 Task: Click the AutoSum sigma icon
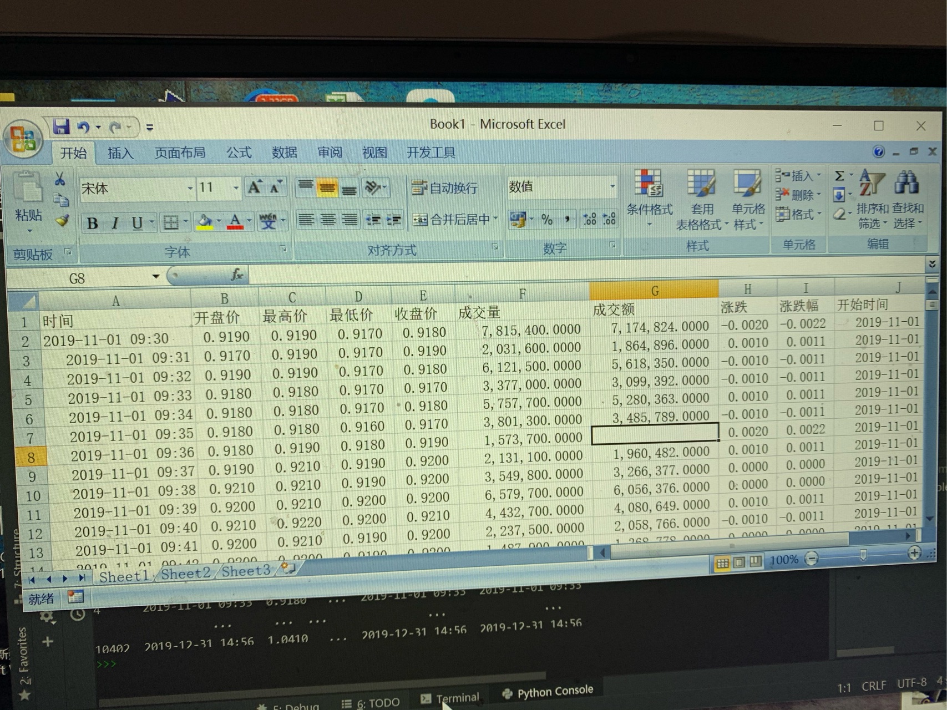pyautogui.click(x=839, y=176)
